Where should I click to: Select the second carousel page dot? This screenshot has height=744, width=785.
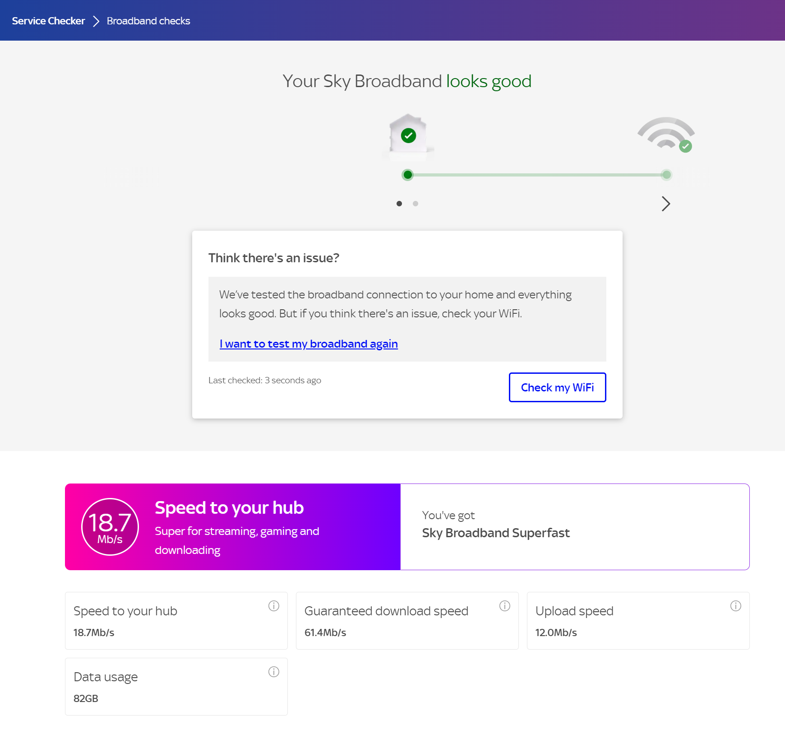(x=415, y=204)
